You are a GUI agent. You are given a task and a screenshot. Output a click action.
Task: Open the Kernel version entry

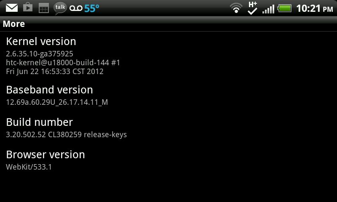point(168,56)
